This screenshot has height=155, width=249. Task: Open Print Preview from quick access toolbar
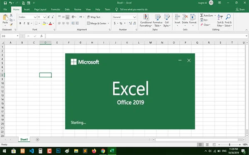[x=23, y=3]
